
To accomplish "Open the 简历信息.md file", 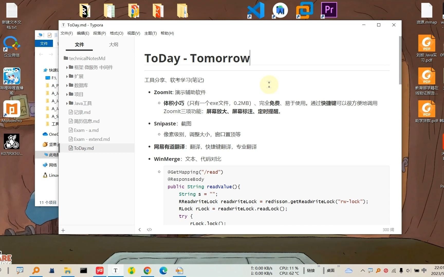I will tap(84, 121).
